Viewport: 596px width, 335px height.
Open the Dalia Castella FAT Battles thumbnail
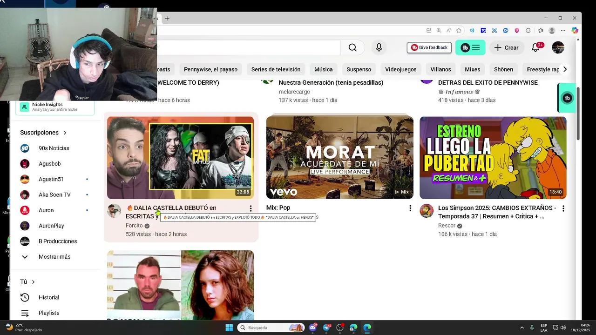pyautogui.click(x=181, y=158)
